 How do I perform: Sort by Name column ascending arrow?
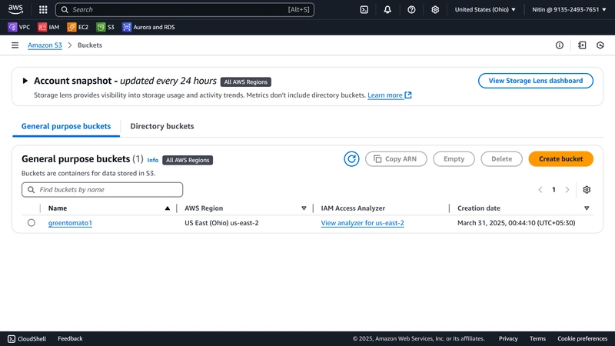tap(168, 208)
